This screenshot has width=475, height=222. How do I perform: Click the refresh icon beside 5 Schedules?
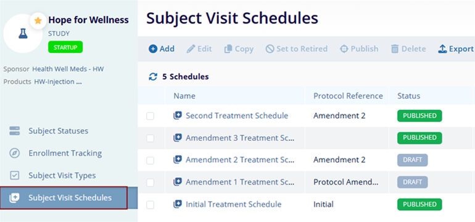pos(153,77)
